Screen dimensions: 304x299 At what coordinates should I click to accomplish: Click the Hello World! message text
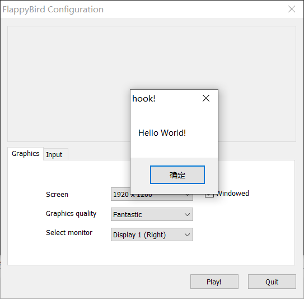point(162,133)
